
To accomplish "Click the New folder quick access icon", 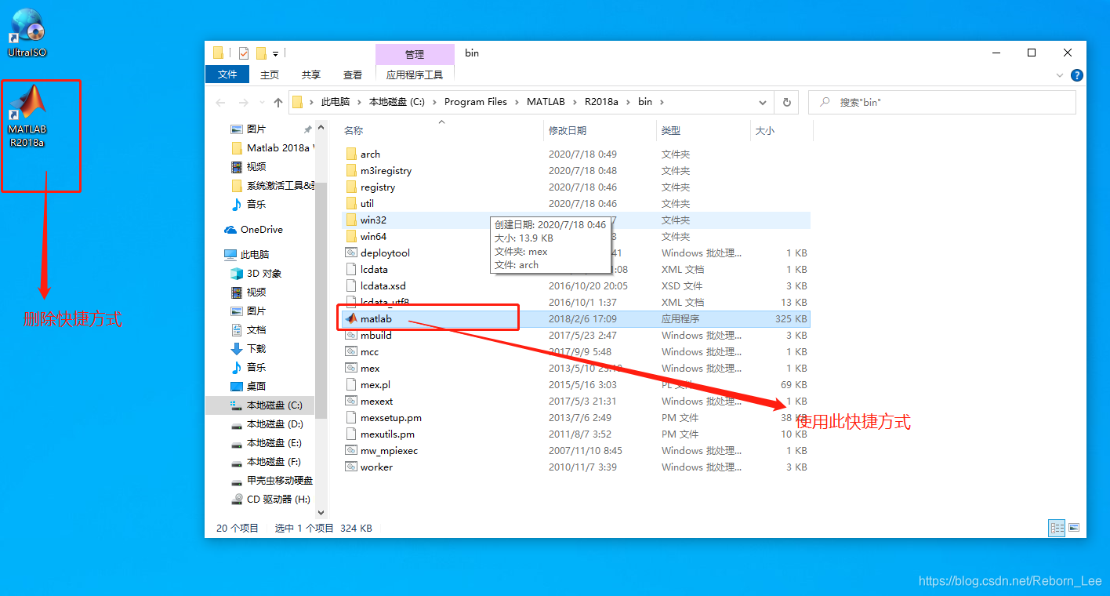I will click(262, 53).
